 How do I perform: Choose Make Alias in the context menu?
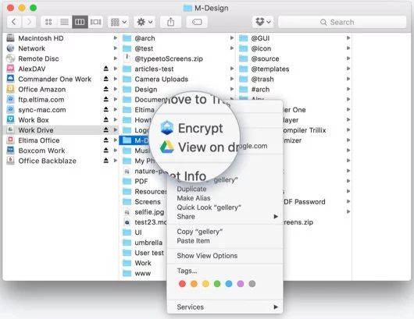click(194, 198)
